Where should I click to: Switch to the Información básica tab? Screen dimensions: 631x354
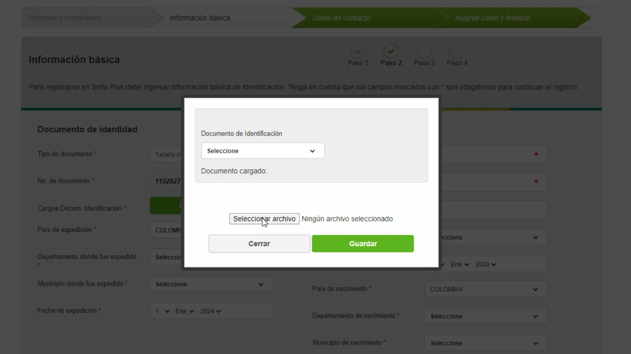tap(200, 18)
